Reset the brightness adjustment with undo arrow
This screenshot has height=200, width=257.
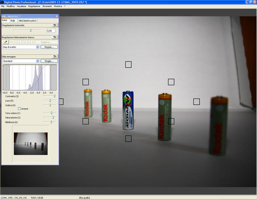pyautogui.click(x=55, y=25)
